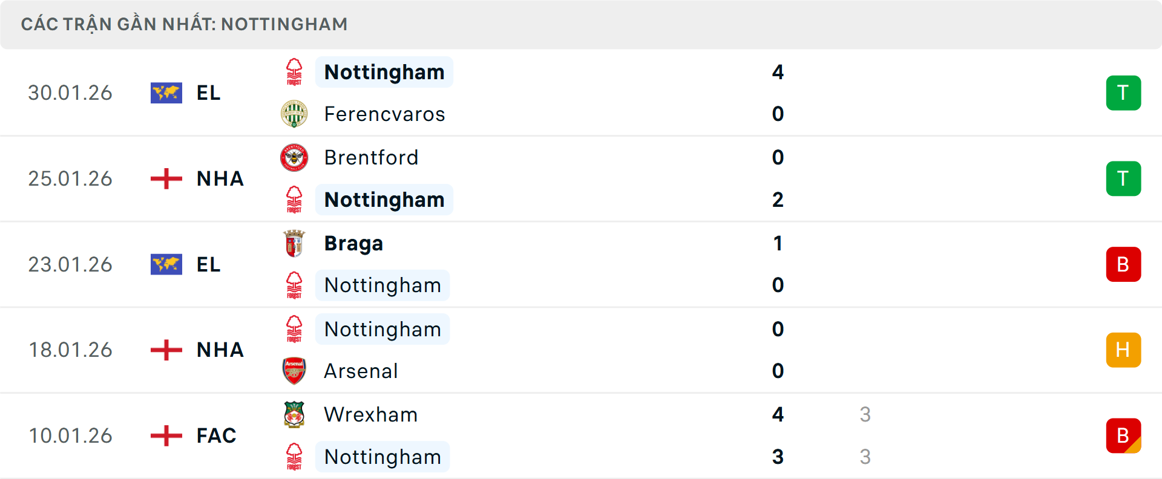The width and height of the screenshot is (1162, 479).
Task: Click the Arsenal cannon crest icon
Action: [x=294, y=371]
